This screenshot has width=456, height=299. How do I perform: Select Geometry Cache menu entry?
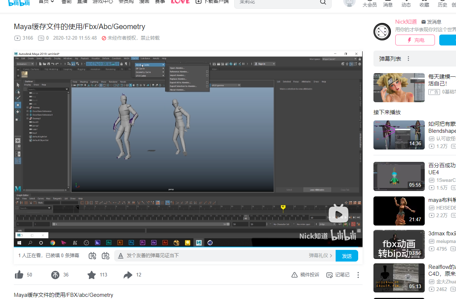point(149,72)
